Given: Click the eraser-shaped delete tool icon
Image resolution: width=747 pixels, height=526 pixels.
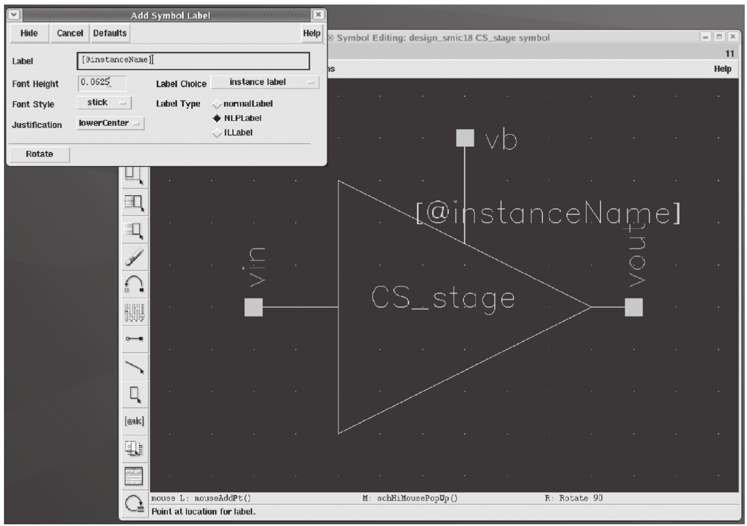Looking at the screenshot, I should (134, 257).
